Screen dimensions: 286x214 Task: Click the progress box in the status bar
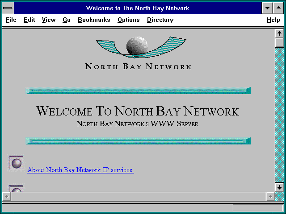(x=258, y=208)
